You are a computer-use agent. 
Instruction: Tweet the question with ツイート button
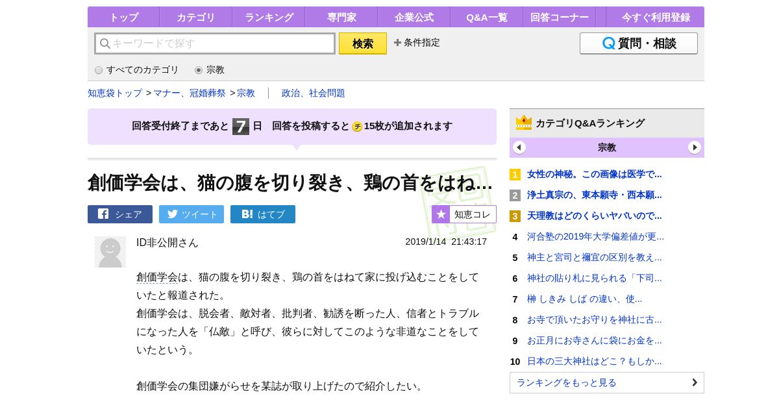click(192, 214)
